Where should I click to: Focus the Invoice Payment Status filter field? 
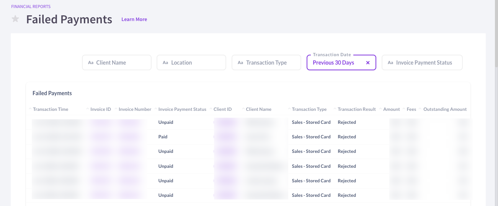pyautogui.click(x=422, y=63)
